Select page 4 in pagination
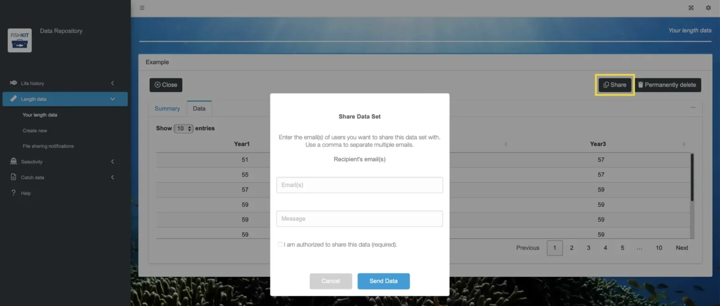 (x=605, y=248)
